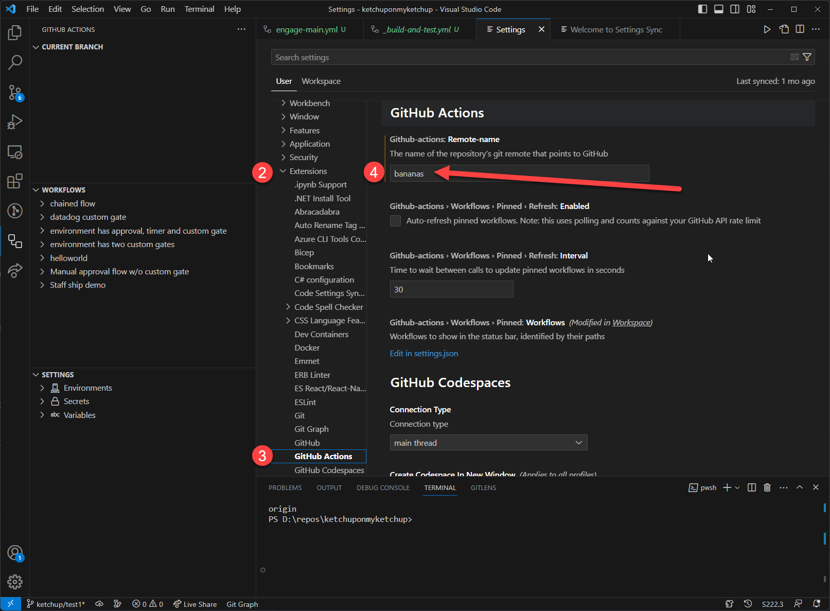Image resolution: width=830 pixels, height=611 pixels.
Task: Click the Remote-name input containing bananas
Action: [x=519, y=173]
